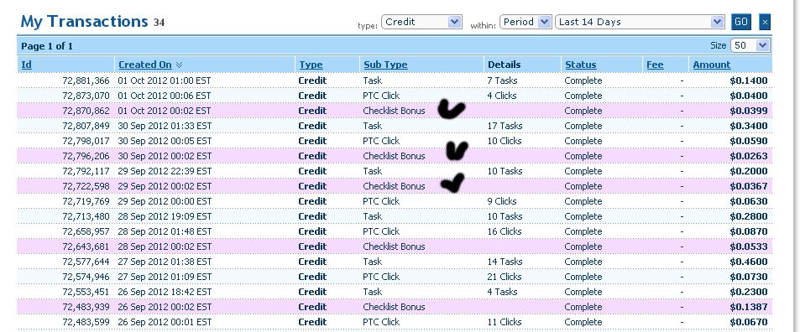Click transaction id 72,483,939

[x=86, y=307]
